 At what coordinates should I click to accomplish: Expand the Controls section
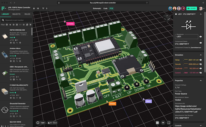(201, 125)
